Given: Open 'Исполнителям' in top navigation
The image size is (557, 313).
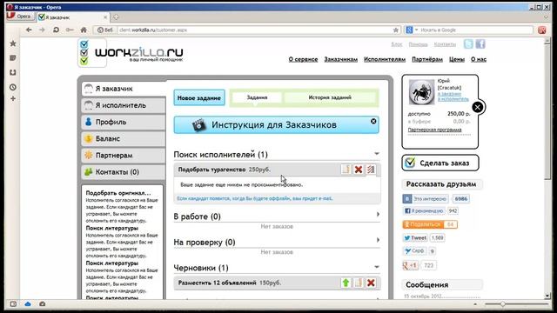Looking at the screenshot, I should pyautogui.click(x=385, y=59).
